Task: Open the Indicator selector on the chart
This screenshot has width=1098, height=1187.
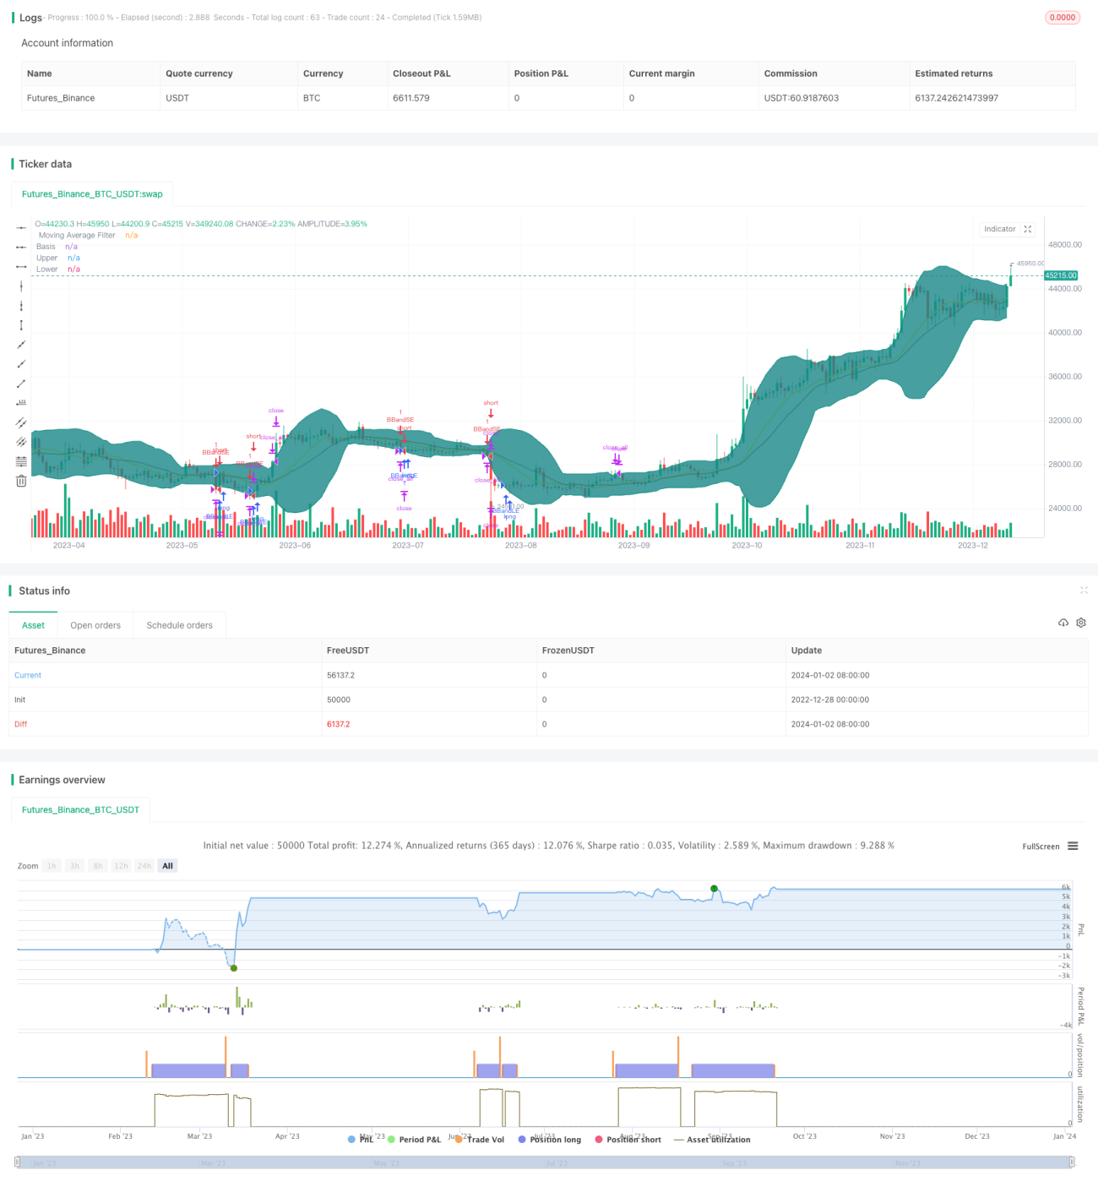Action: pos(1000,229)
